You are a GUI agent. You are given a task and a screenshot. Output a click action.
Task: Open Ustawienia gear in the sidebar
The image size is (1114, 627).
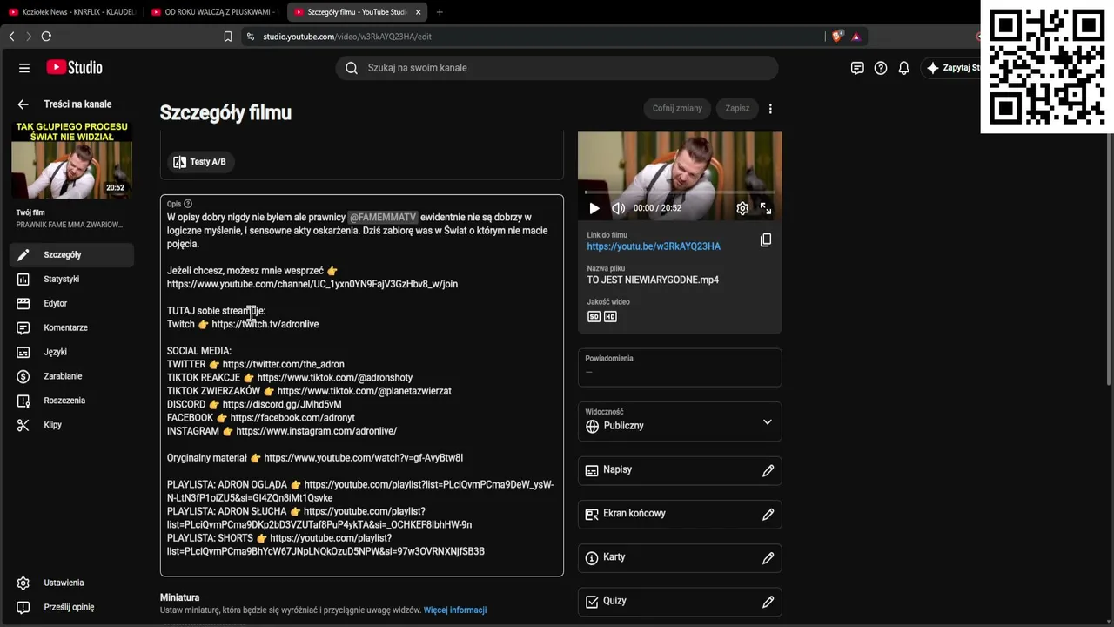coord(23,583)
